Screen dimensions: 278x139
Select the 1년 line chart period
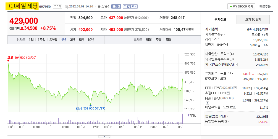pos(64,40)
